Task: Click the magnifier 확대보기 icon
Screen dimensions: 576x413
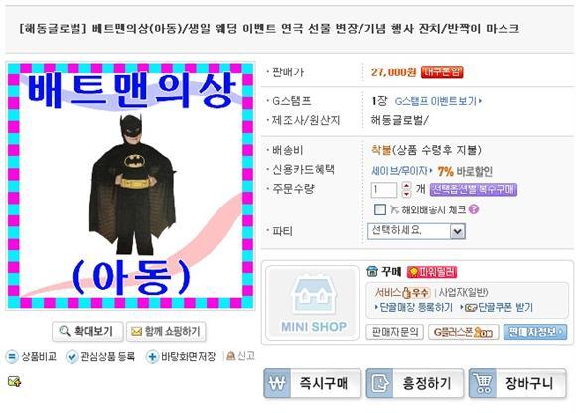Action: coord(65,331)
